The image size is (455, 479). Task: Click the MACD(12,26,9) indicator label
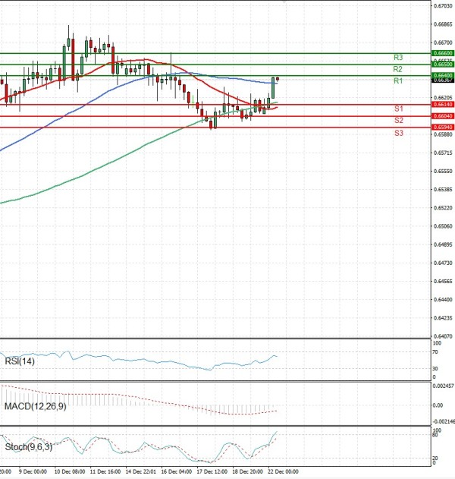[34, 407]
